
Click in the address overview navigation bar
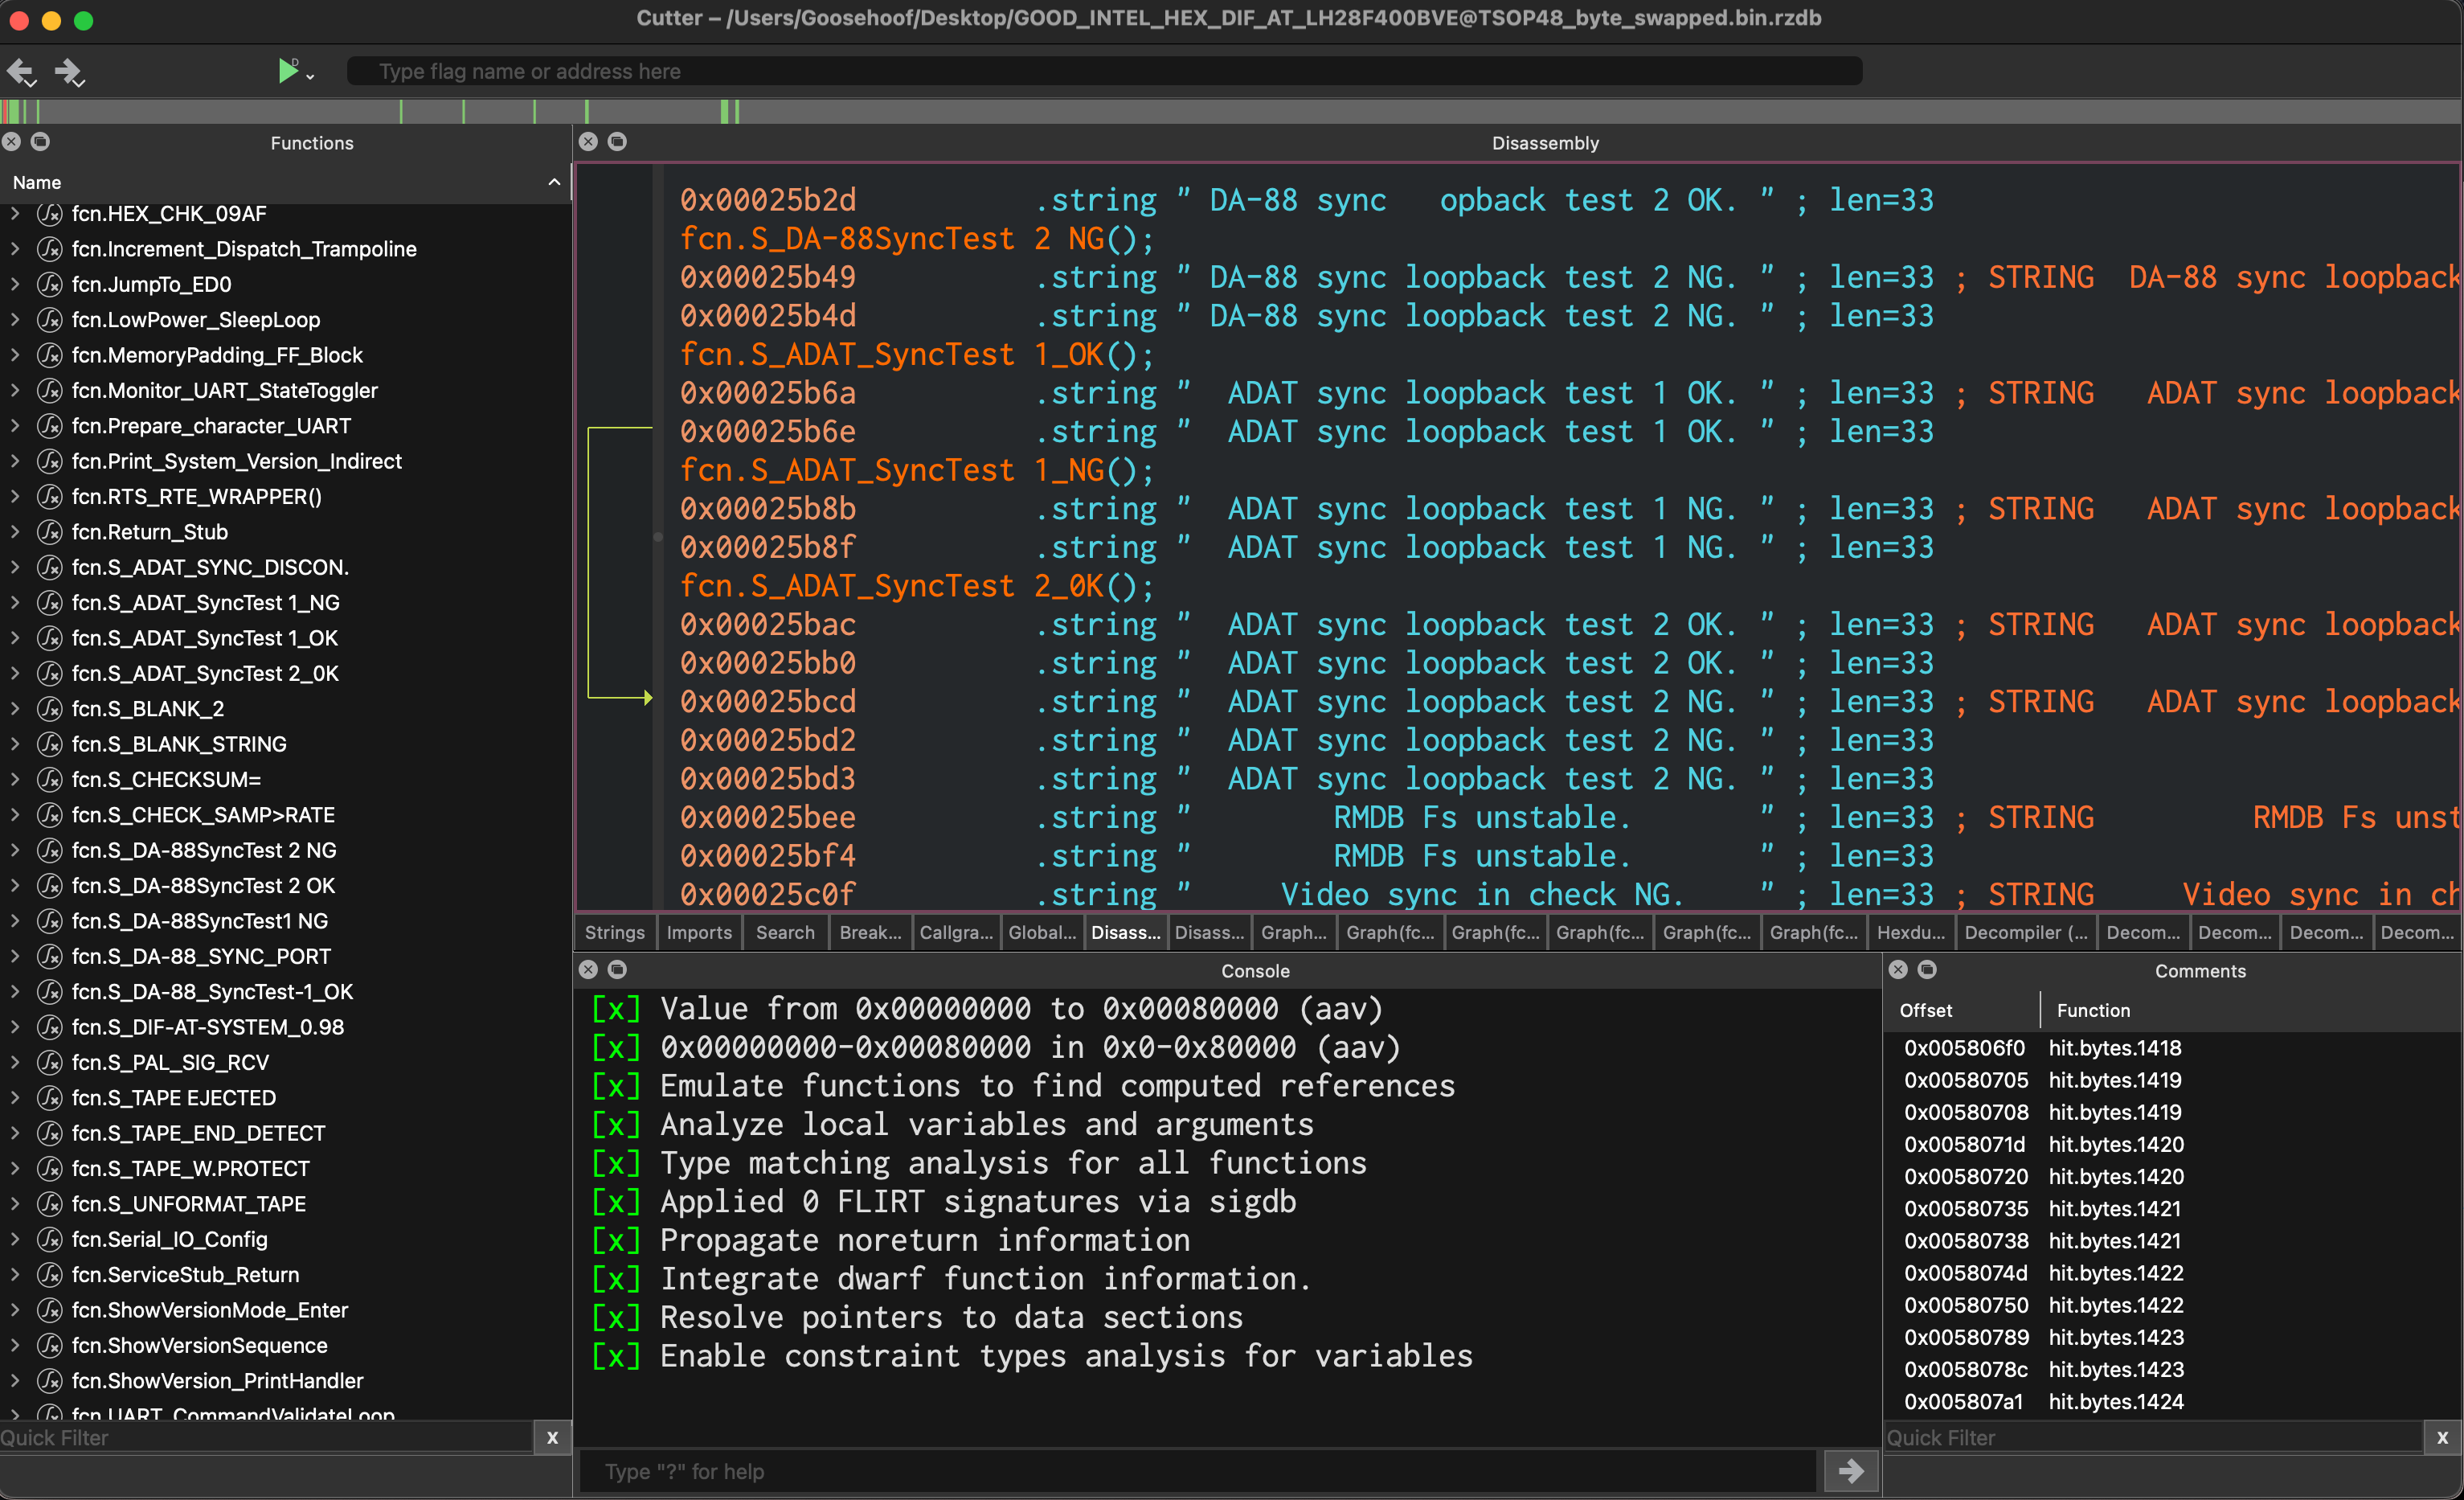pos(1230,111)
